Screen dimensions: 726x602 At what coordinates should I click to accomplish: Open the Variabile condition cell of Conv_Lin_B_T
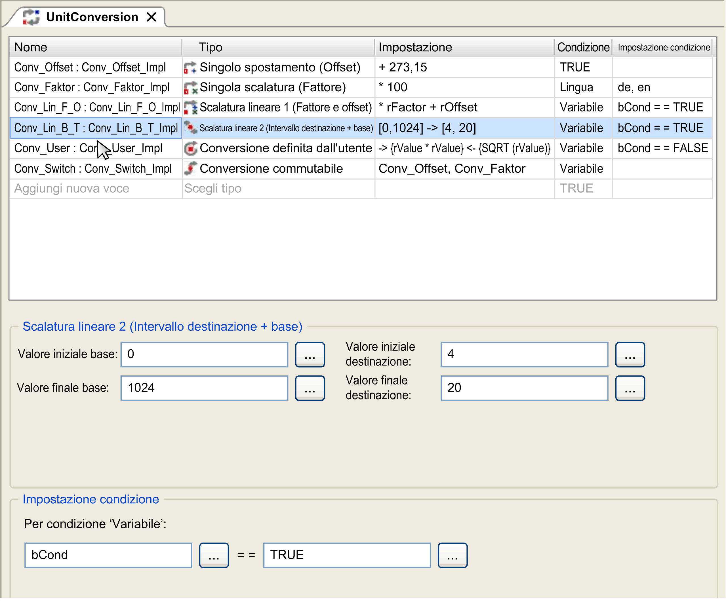[583, 128]
